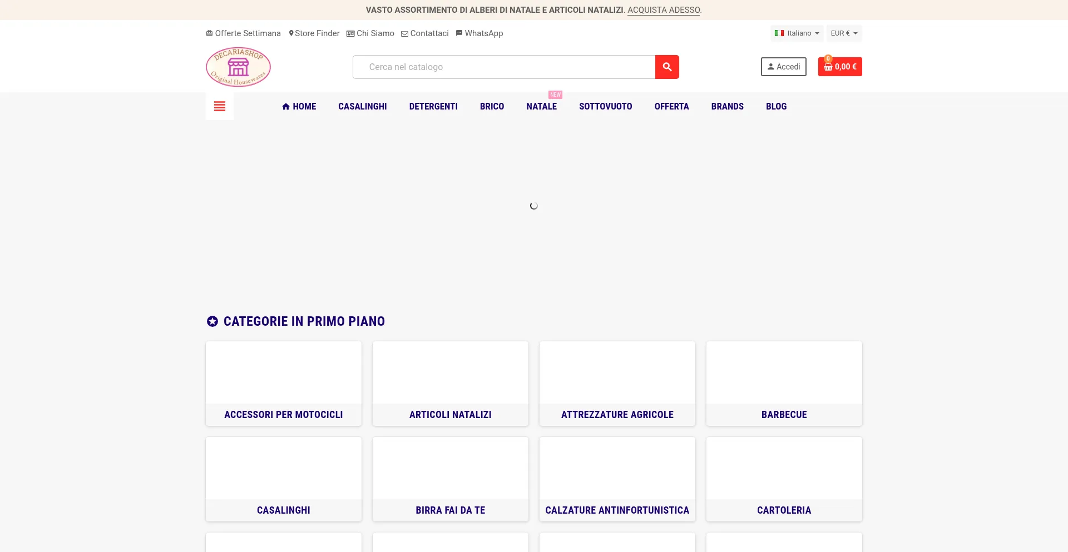Open the Articoli Natalizi category card
1068x552 pixels.
point(451,384)
